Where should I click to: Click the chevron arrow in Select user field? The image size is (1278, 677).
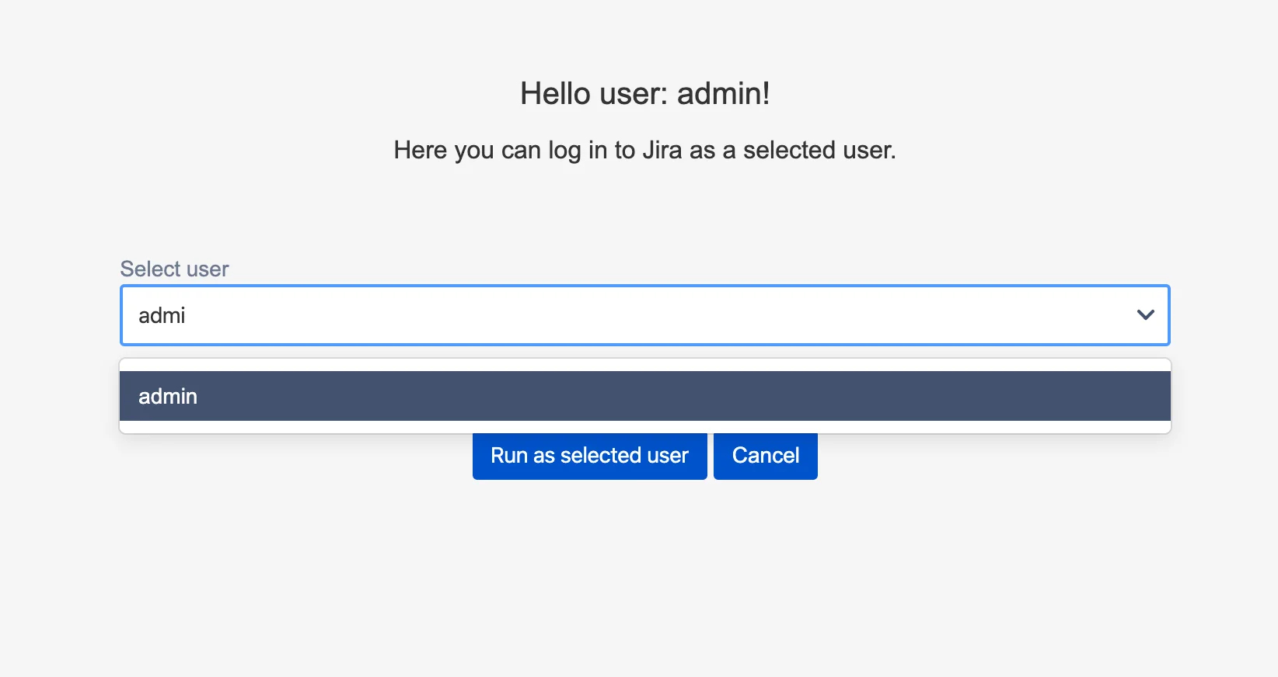point(1145,315)
